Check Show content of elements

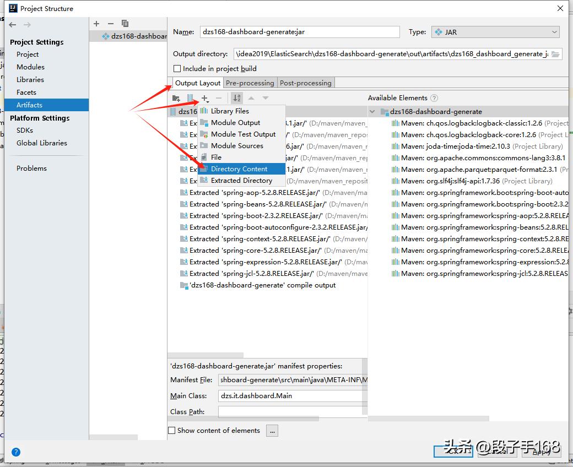pos(172,431)
